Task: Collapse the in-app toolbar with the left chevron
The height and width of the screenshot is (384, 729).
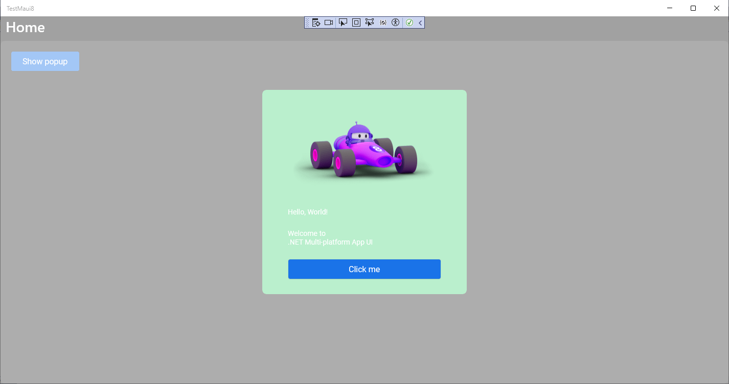Action: 420,22
